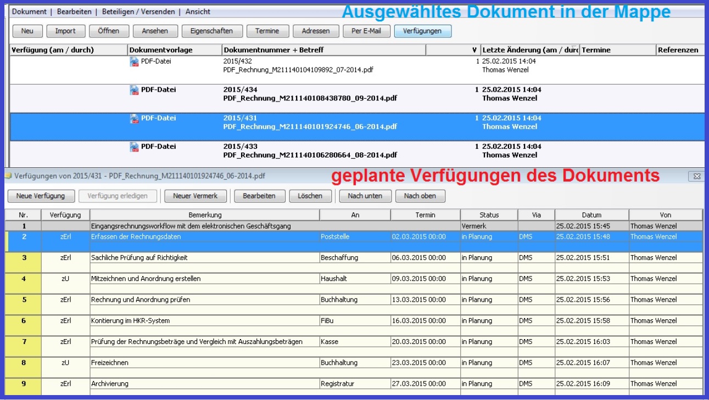The height and width of the screenshot is (400, 709).
Task: Move entry down with Nach unten
Action: tap(365, 196)
